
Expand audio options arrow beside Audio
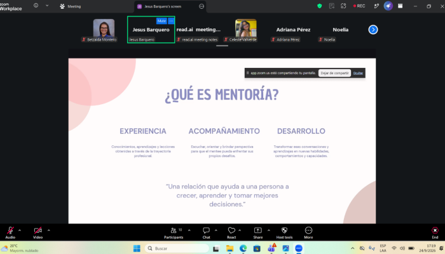click(x=20, y=230)
